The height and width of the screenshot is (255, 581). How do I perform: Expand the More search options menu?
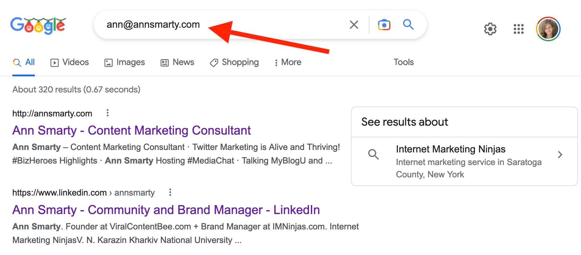coord(288,62)
